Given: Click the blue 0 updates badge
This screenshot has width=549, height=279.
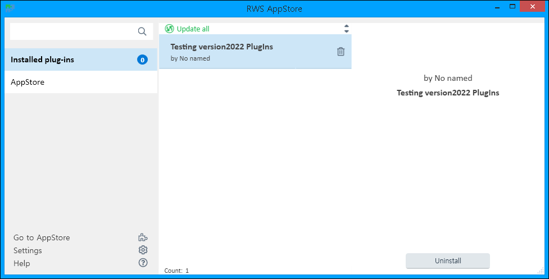Looking at the screenshot, I should click(x=142, y=60).
